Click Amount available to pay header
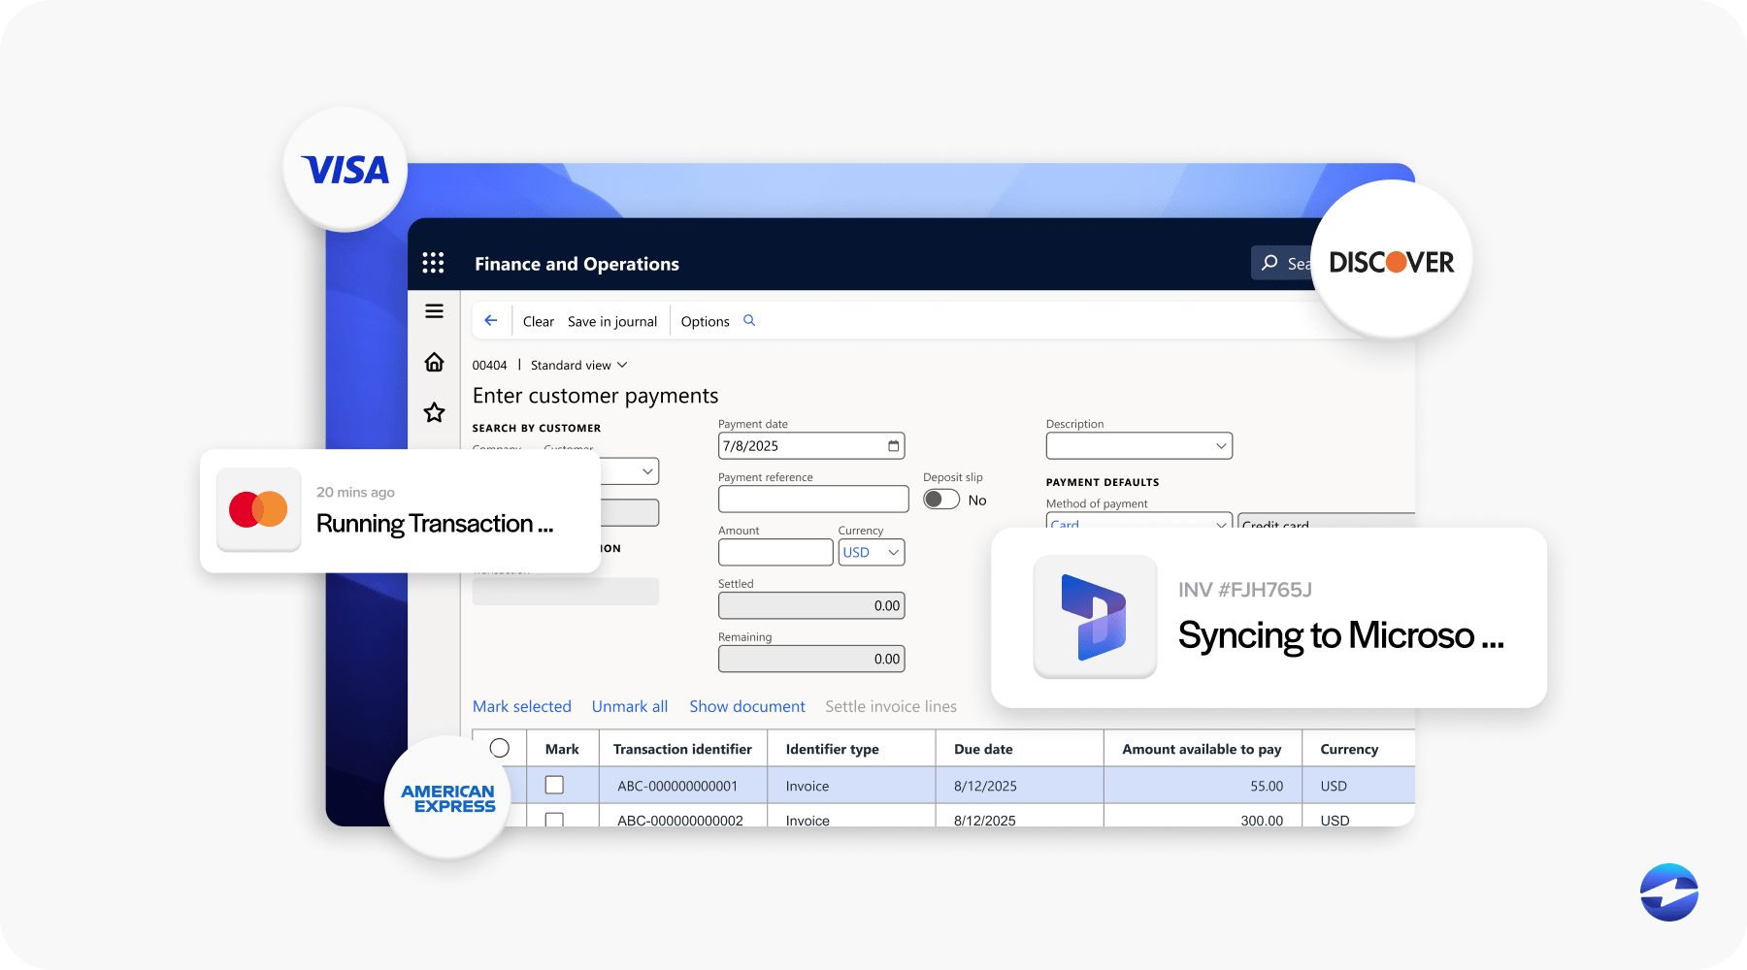1747x970 pixels. pyautogui.click(x=1202, y=749)
